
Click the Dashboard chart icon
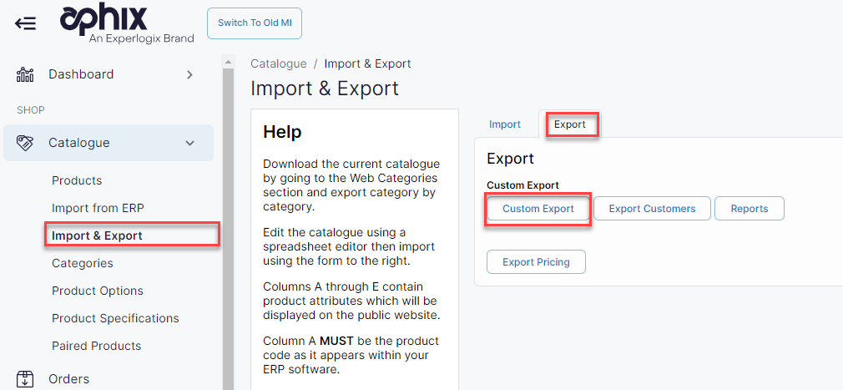click(25, 74)
